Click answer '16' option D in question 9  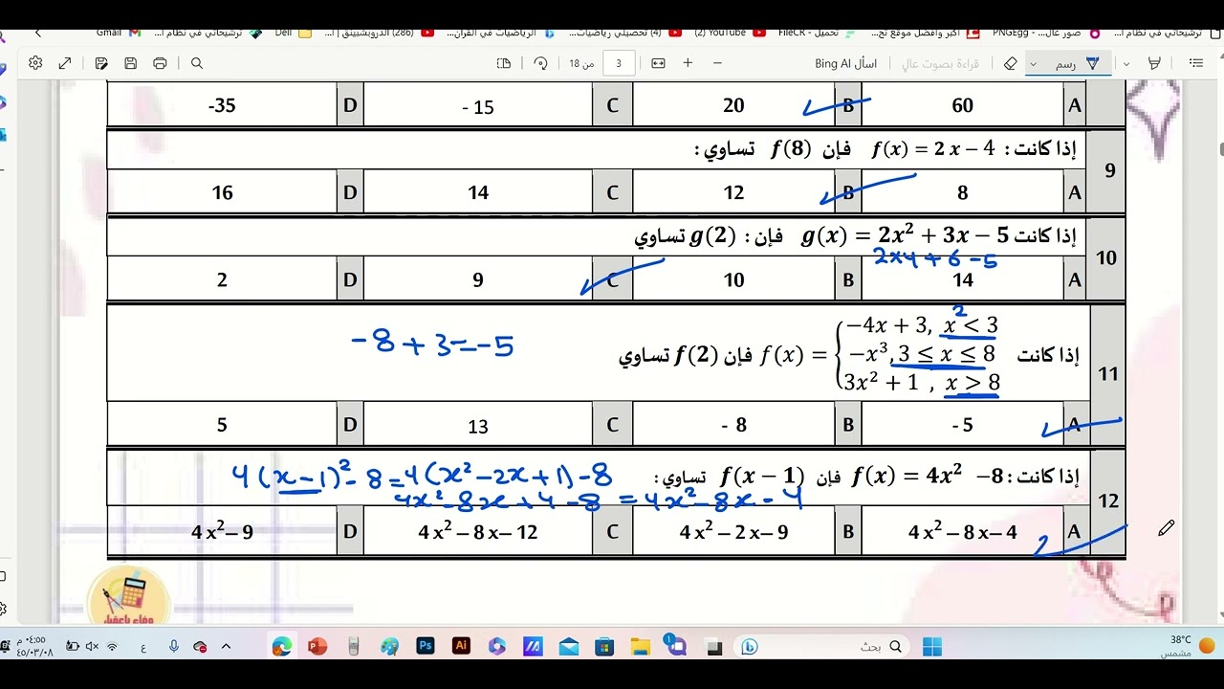click(x=222, y=192)
